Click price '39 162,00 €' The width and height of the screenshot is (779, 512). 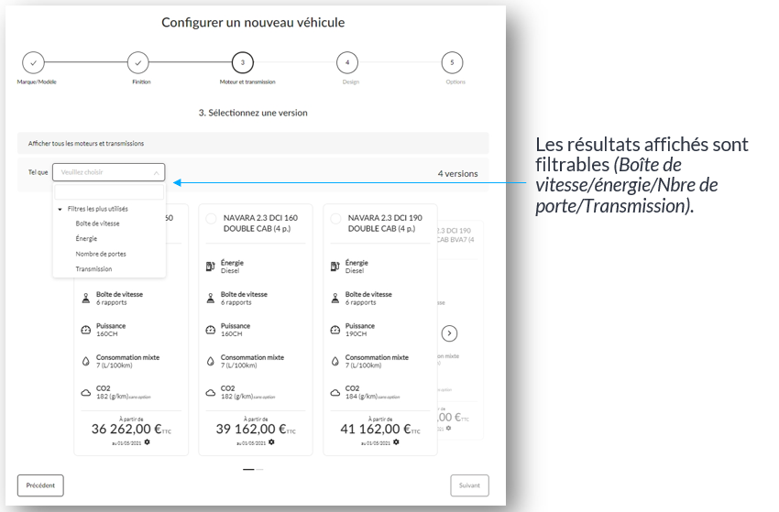tap(251, 429)
